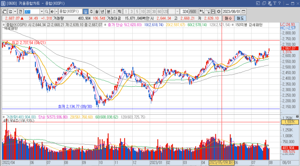The height and width of the screenshot is (166, 300).
Task: Choose the 1 interval button
Action: click(x=126, y=12)
